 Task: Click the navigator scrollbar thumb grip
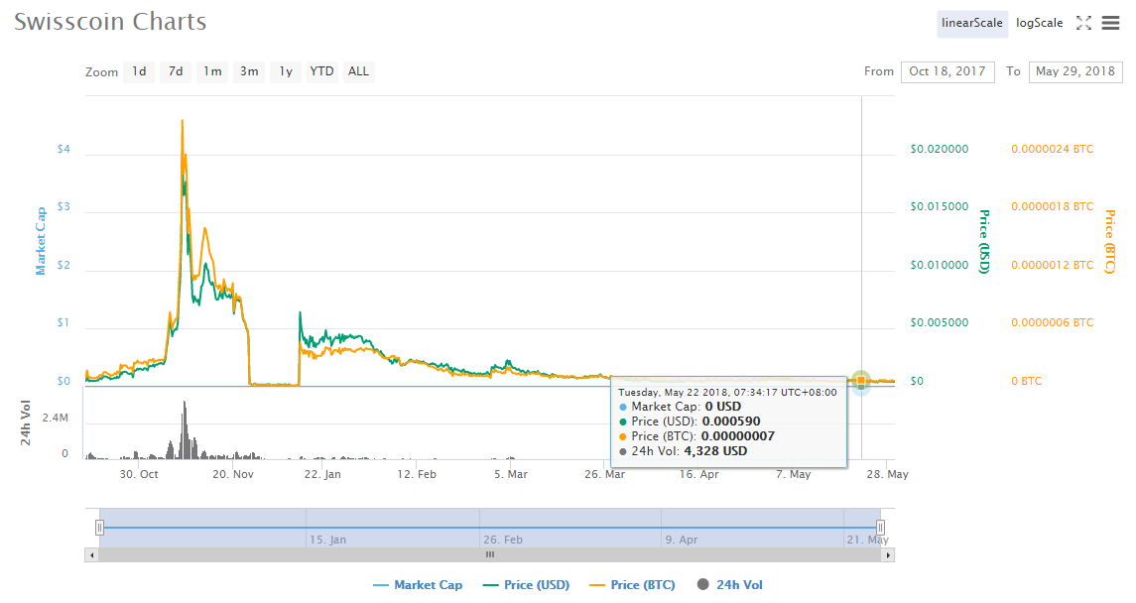[490, 555]
